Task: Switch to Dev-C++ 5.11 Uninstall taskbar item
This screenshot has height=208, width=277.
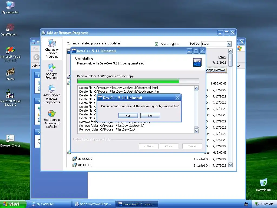Action: point(137,204)
